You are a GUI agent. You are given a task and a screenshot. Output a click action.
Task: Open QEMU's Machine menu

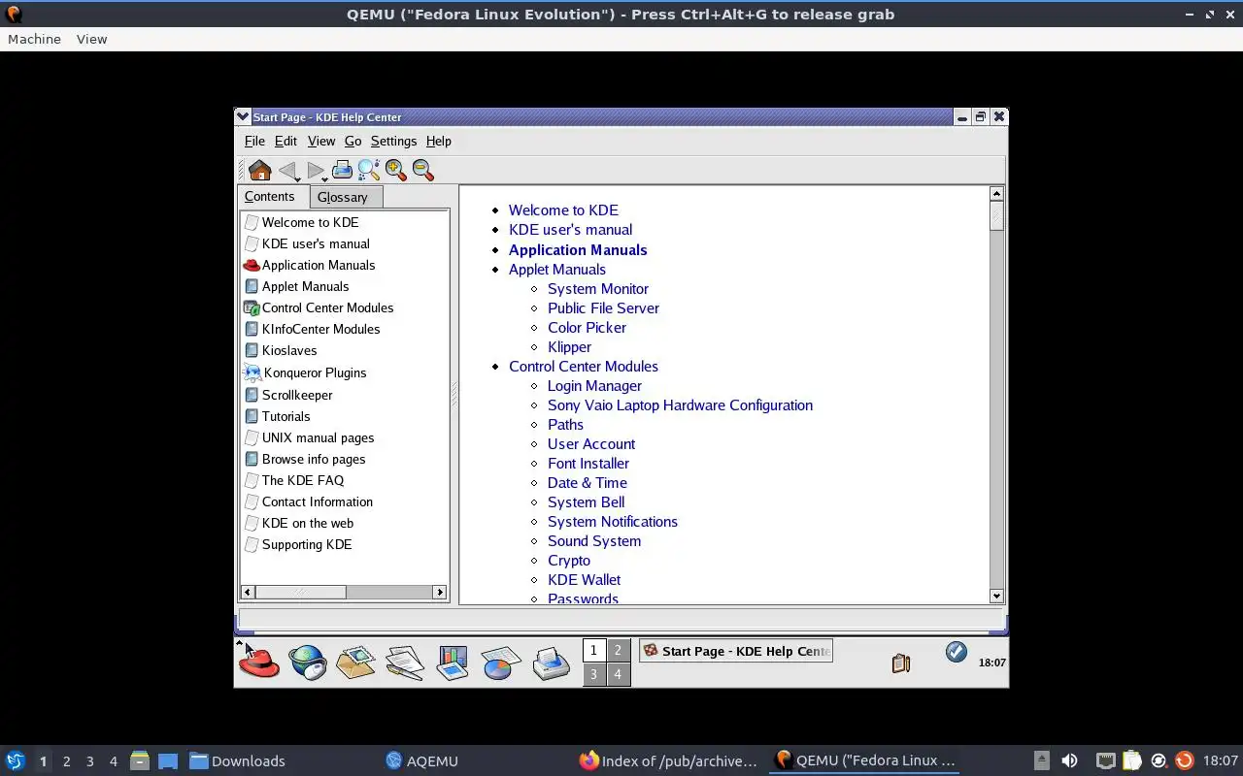(x=34, y=39)
